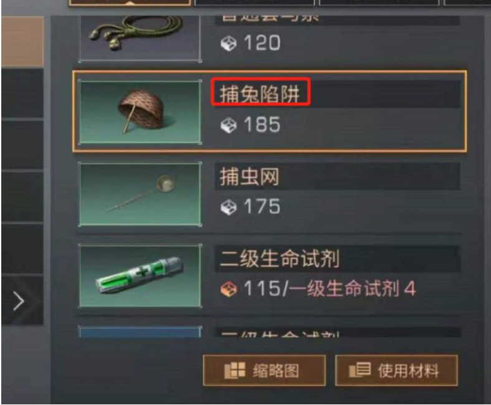Screen dimensions: 491x405
Task: Click the list icon on 使用材料 button
Action: [360, 369]
